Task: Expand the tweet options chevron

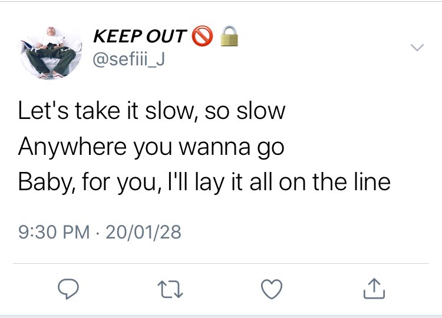Action: point(417,47)
